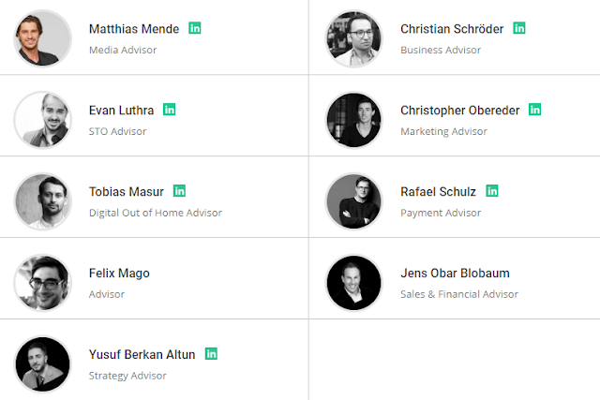Open Rafael Schulz's LinkedIn icon
600x400 pixels.
coord(492,191)
